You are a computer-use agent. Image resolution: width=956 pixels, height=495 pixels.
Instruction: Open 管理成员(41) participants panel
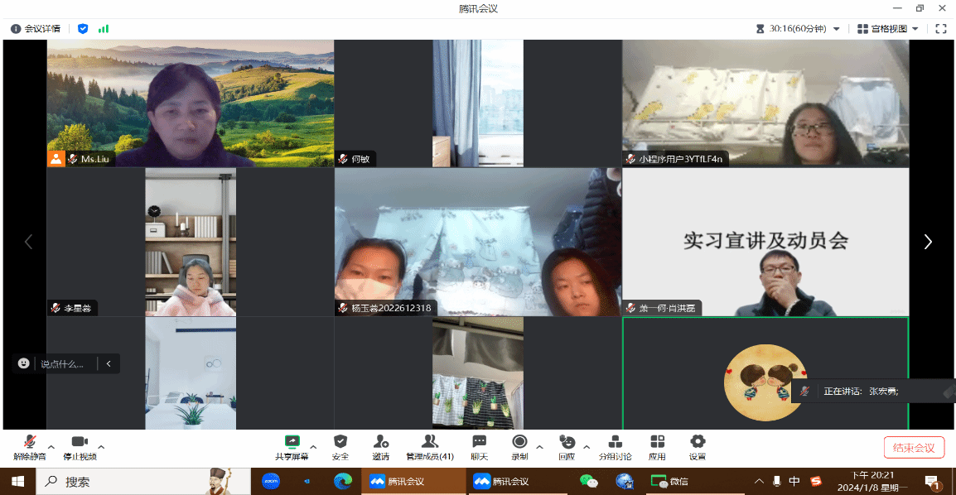pos(429,447)
